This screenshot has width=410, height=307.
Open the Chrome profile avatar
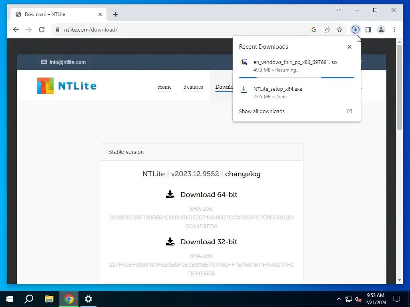(381, 30)
